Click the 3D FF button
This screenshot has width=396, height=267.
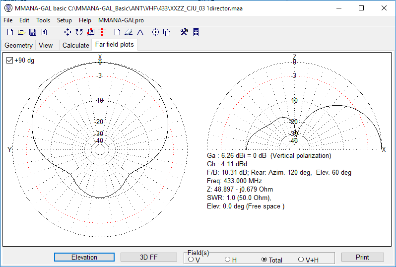click(149, 257)
